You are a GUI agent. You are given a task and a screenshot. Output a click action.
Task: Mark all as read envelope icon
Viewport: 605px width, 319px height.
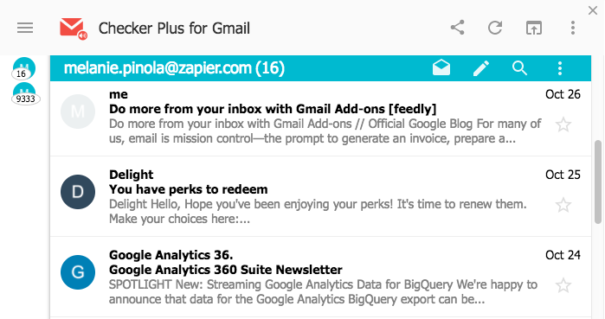[x=441, y=67]
